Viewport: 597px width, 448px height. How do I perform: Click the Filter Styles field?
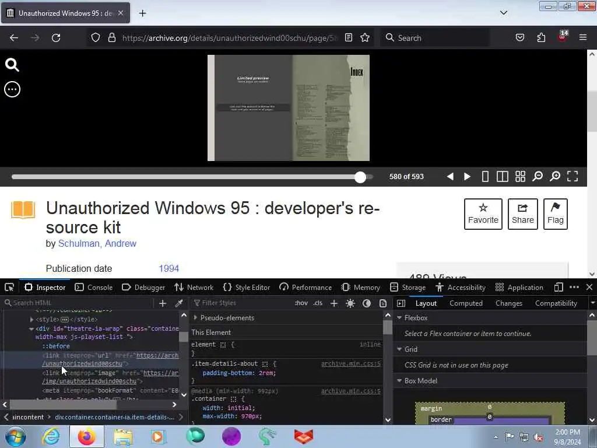[241, 303]
